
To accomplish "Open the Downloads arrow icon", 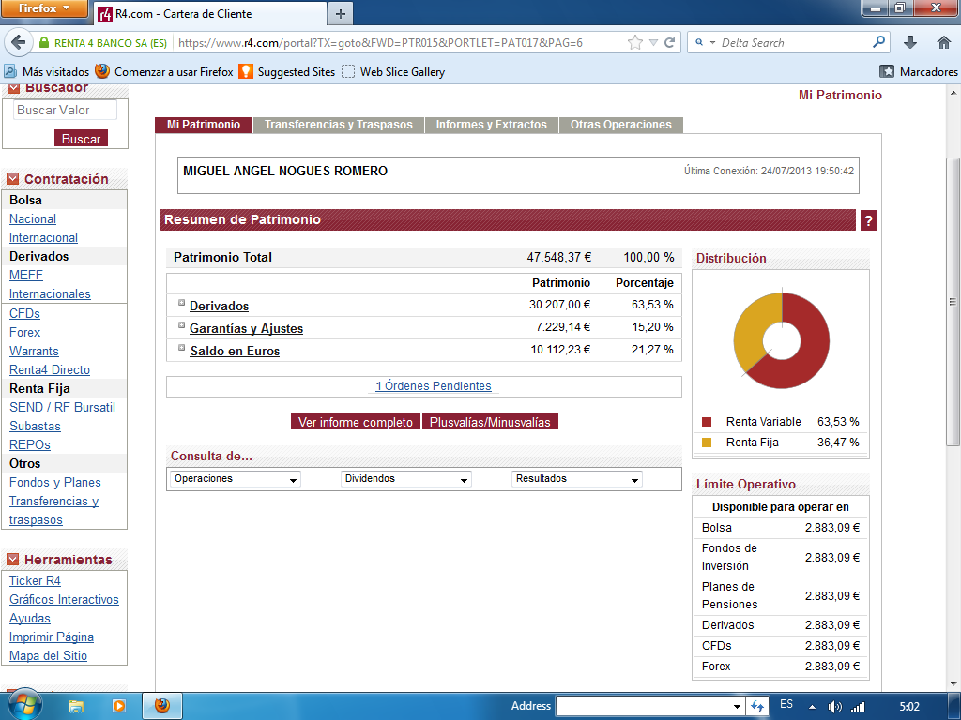I will click(910, 42).
